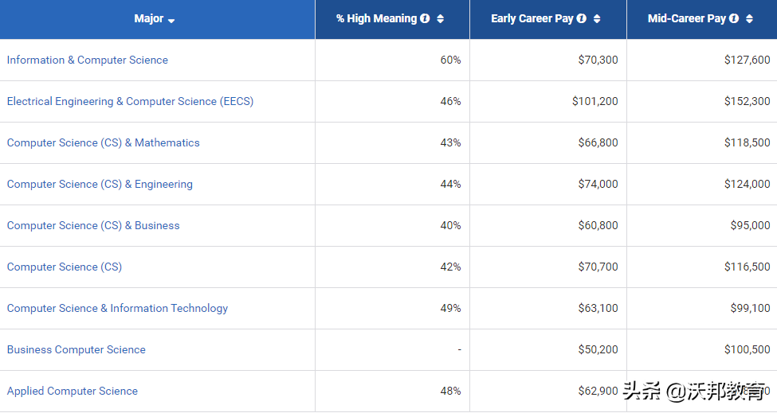This screenshot has height=413, width=777.
Task: Click the $101,200 early career pay cell
Action: tap(595, 101)
